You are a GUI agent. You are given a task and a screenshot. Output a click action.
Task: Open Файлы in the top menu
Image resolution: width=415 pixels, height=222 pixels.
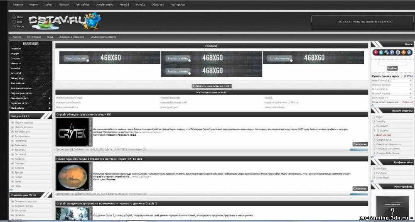(x=48, y=5)
